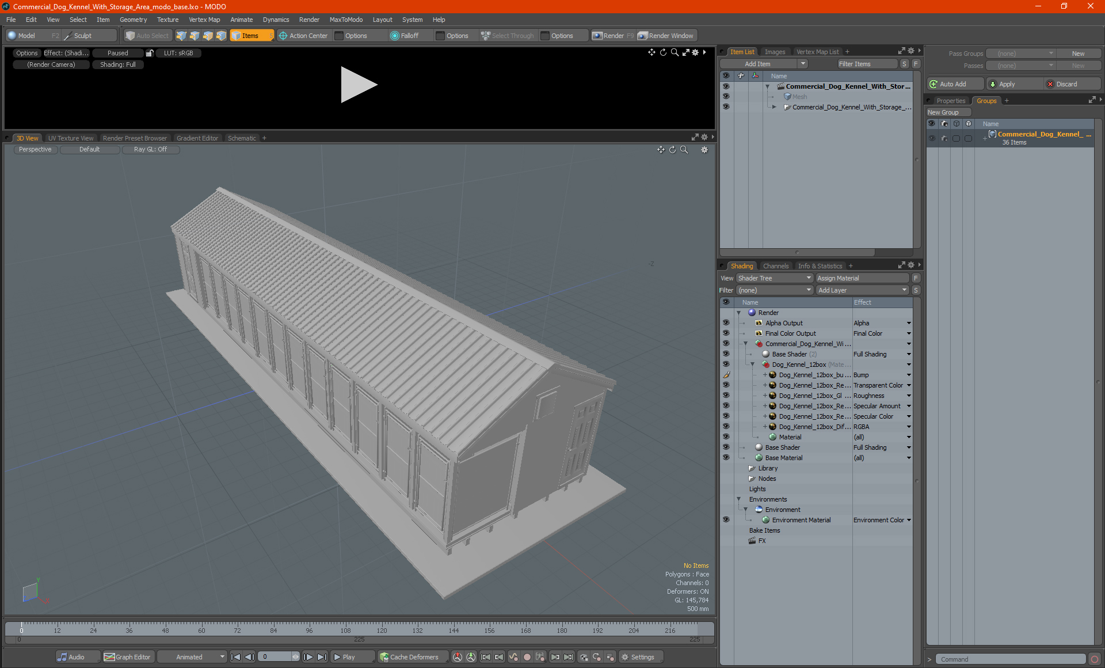
Task: Toggle visibility of Commercial_Dog_Kennel scene item
Action: coord(726,86)
